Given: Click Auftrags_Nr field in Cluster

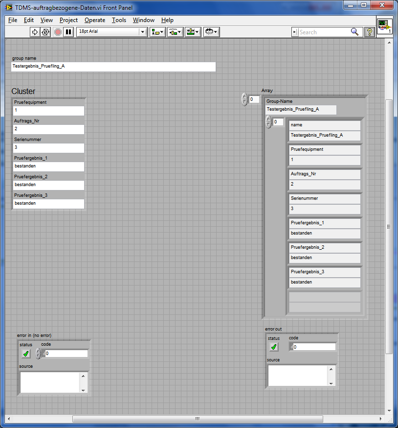Looking at the screenshot, I should (48, 129).
